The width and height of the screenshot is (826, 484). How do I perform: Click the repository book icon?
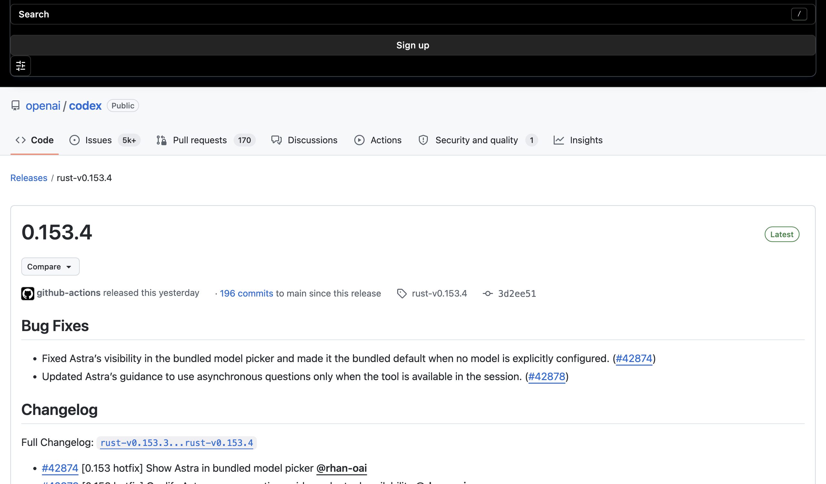click(15, 106)
